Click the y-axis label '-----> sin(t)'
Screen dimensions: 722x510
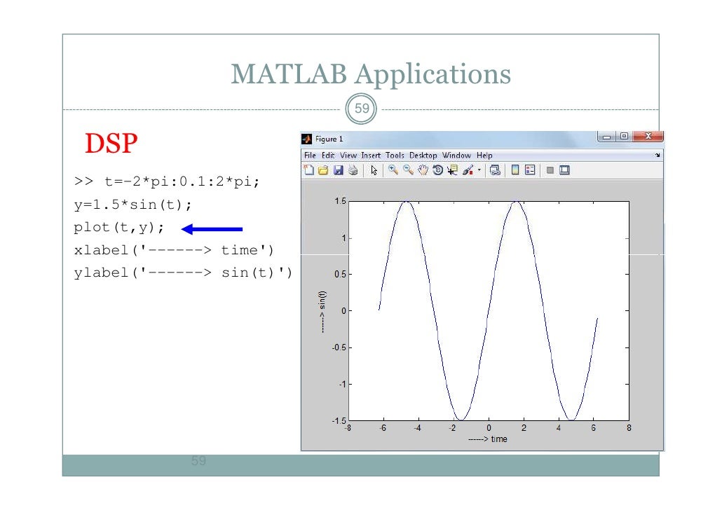click(x=322, y=312)
